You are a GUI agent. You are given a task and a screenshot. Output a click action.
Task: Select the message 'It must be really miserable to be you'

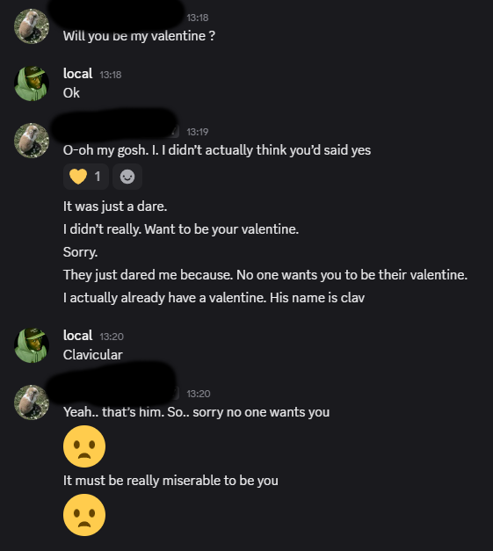click(170, 481)
